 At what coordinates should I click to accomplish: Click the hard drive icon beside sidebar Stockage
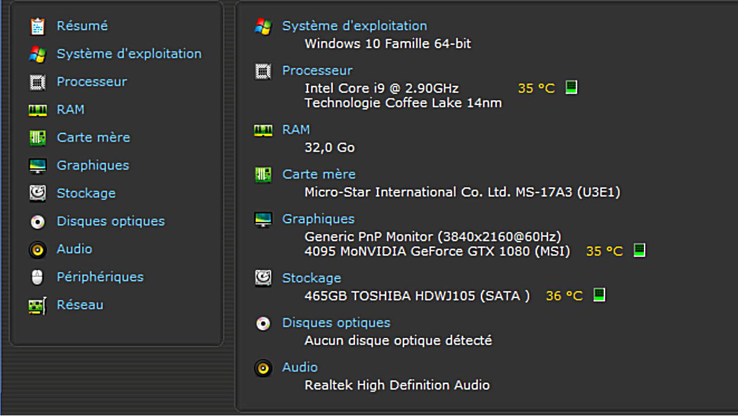(x=38, y=194)
